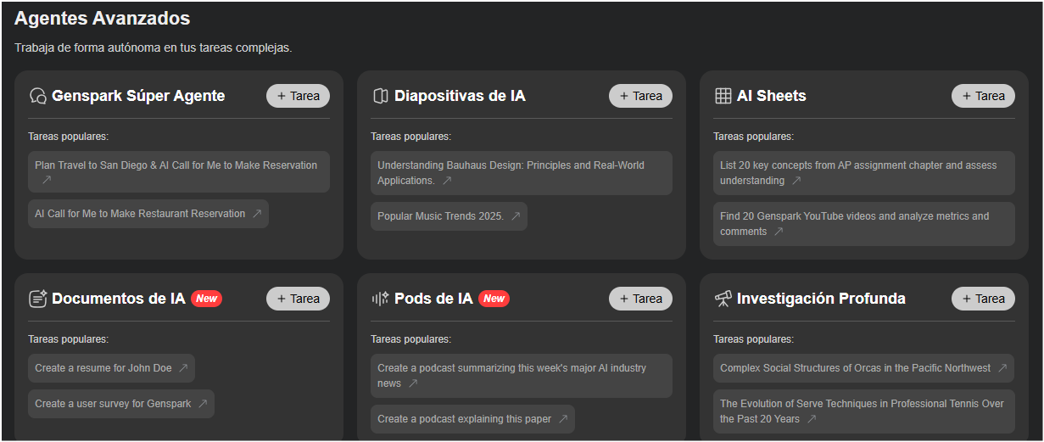Open Understanding Bauhaus Design task
Screen dimensions: 1044x442
(x=522, y=173)
